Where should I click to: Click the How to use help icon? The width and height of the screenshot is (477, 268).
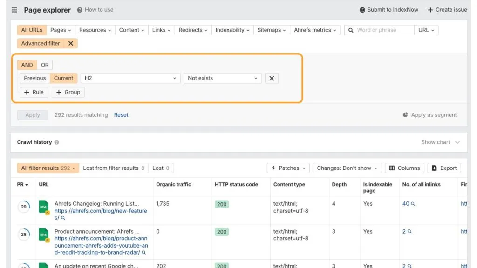tap(80, 10)
